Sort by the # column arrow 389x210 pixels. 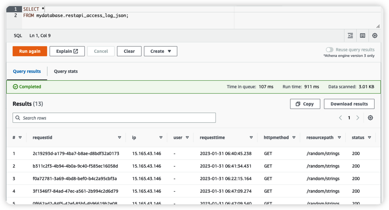20,137
